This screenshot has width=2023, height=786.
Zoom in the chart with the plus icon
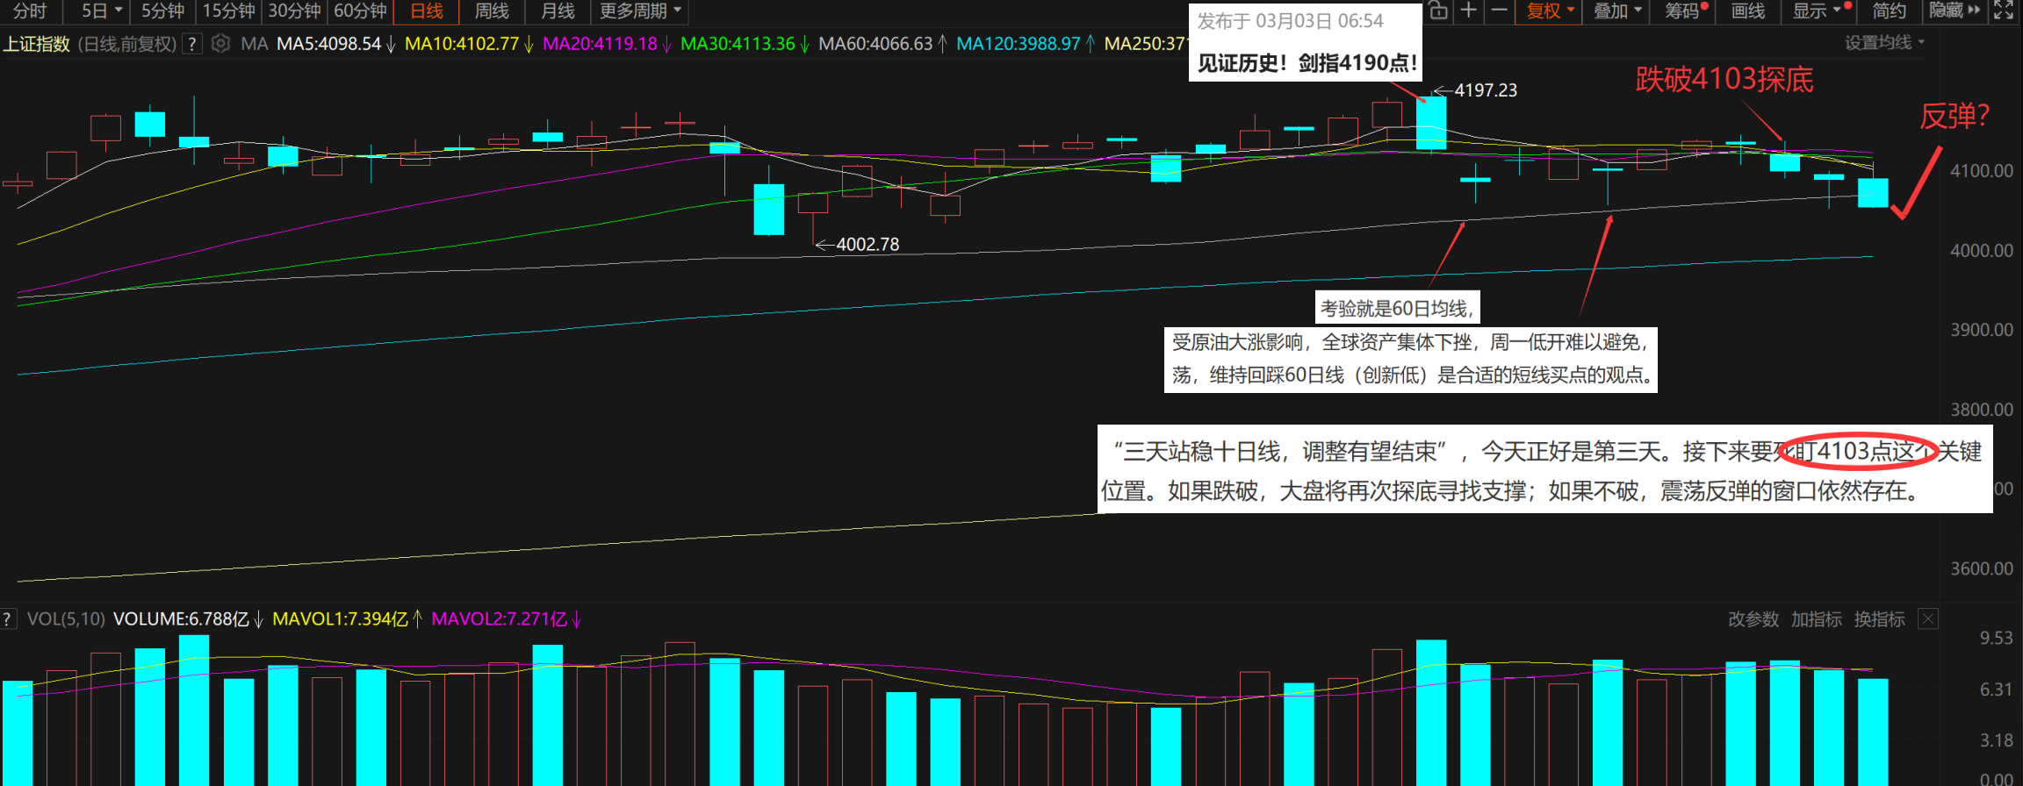coord(1468,11)
